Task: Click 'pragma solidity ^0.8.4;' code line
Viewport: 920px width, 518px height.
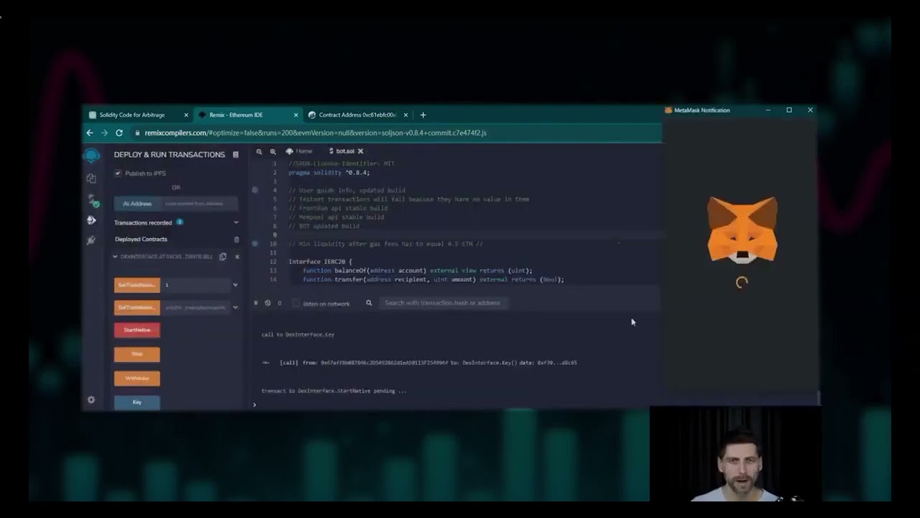Action: pos(329,173)
